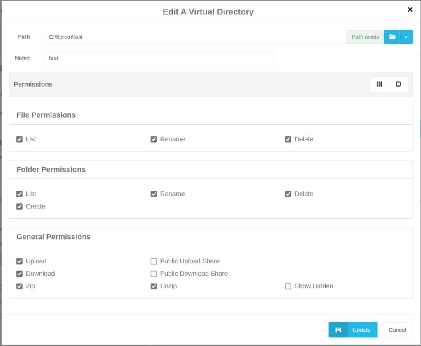Deselect all permissions square icon
This screenshot has width=421, height=346.
(398, 84)
